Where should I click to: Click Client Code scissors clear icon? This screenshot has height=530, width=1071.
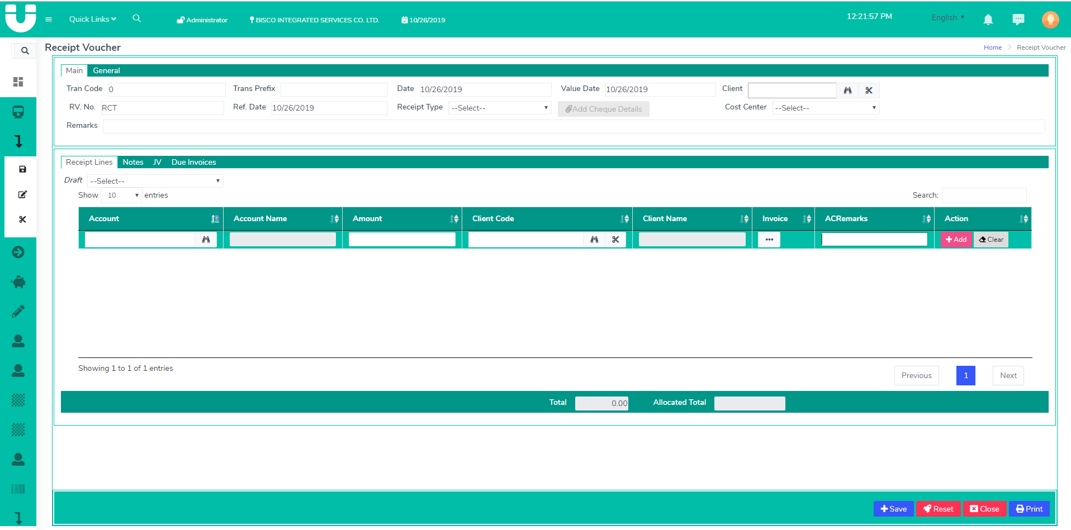(x=615, y=240)
